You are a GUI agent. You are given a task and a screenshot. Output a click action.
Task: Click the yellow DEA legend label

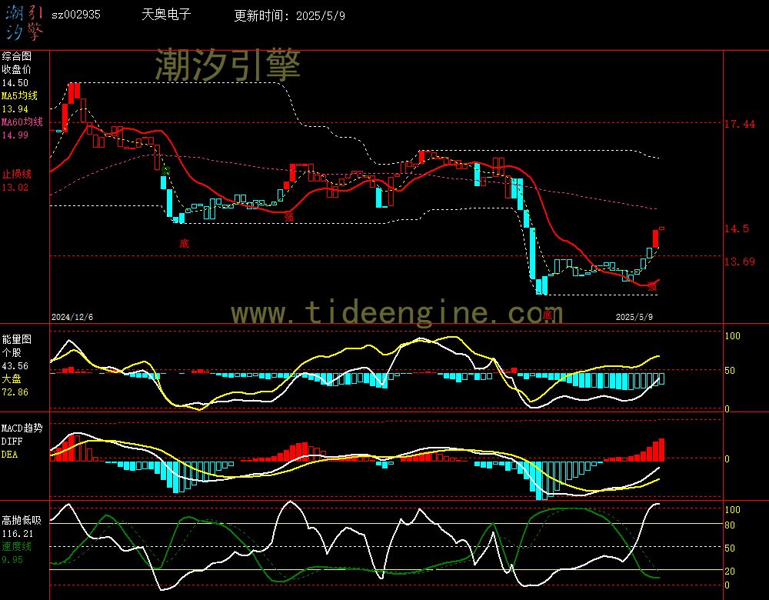click(x=9, y=455)
